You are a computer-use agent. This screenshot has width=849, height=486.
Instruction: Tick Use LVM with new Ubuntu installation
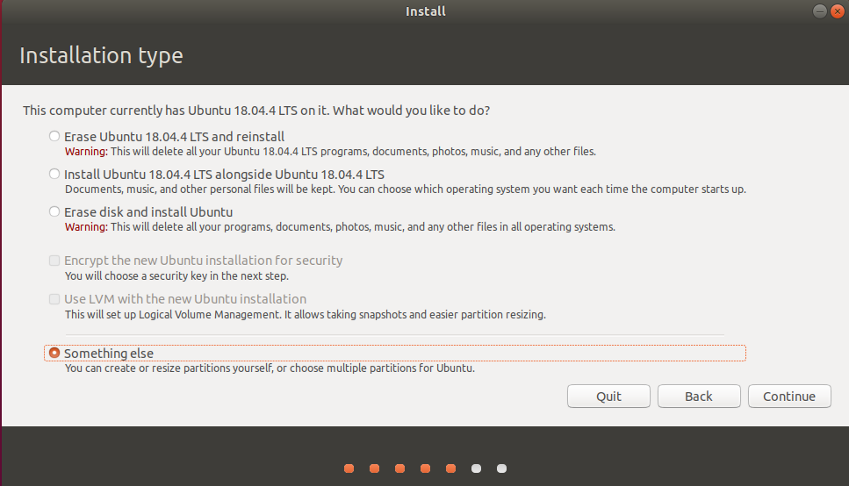coord(54,299)
